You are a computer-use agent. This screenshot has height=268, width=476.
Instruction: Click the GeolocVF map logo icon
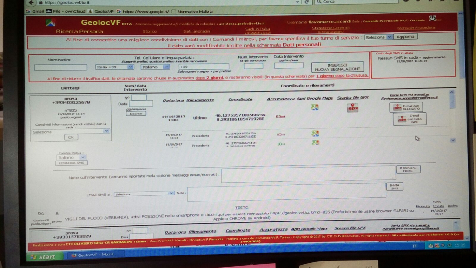click(x=51, y=22)
